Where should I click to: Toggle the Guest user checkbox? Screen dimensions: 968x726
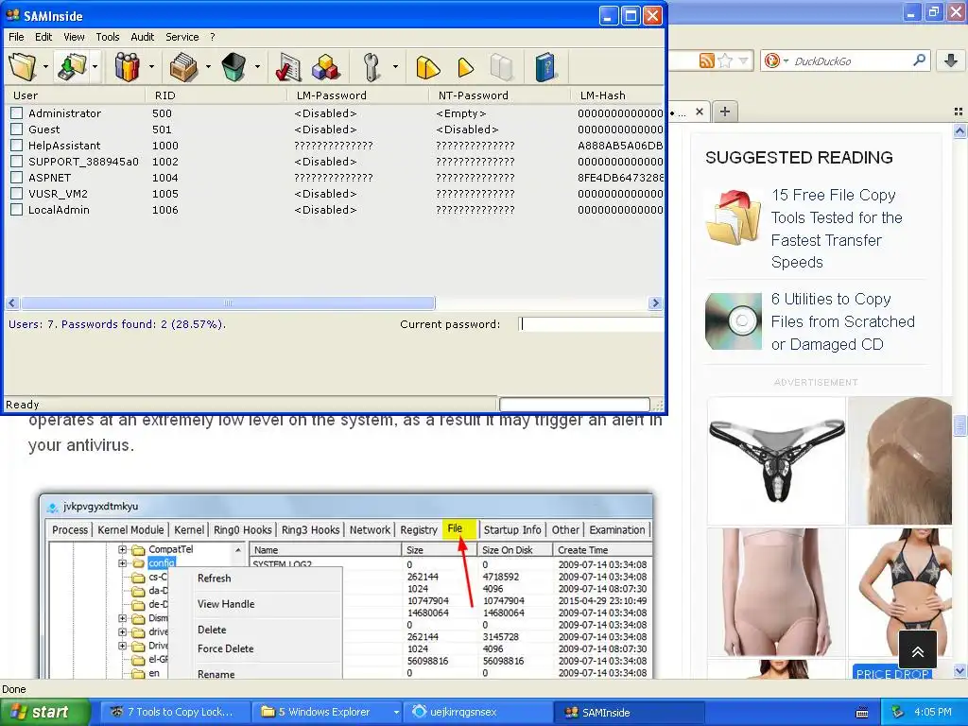[x=17, y=129]
